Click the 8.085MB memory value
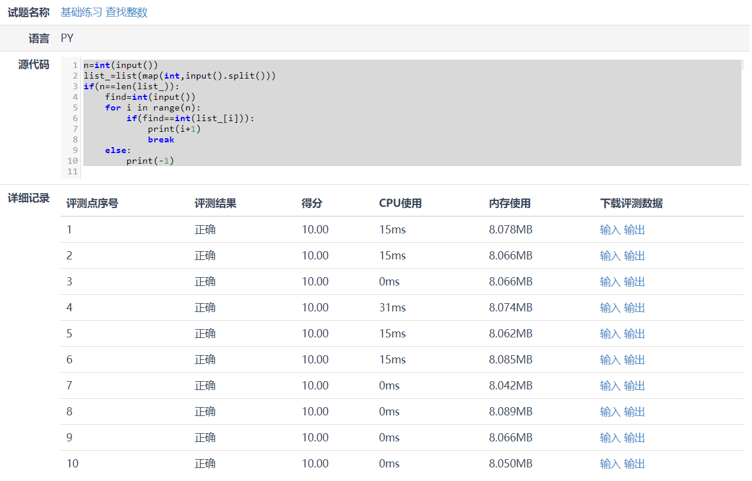Screen dimensions: 752x481 511,360
